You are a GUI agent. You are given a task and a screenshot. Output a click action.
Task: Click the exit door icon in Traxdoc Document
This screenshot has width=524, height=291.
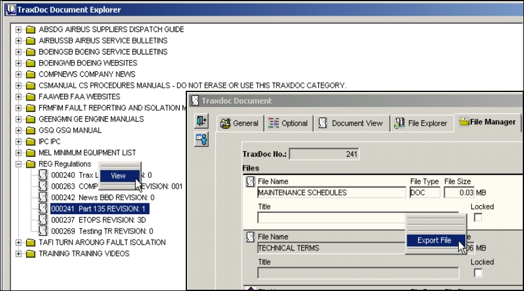201,121
